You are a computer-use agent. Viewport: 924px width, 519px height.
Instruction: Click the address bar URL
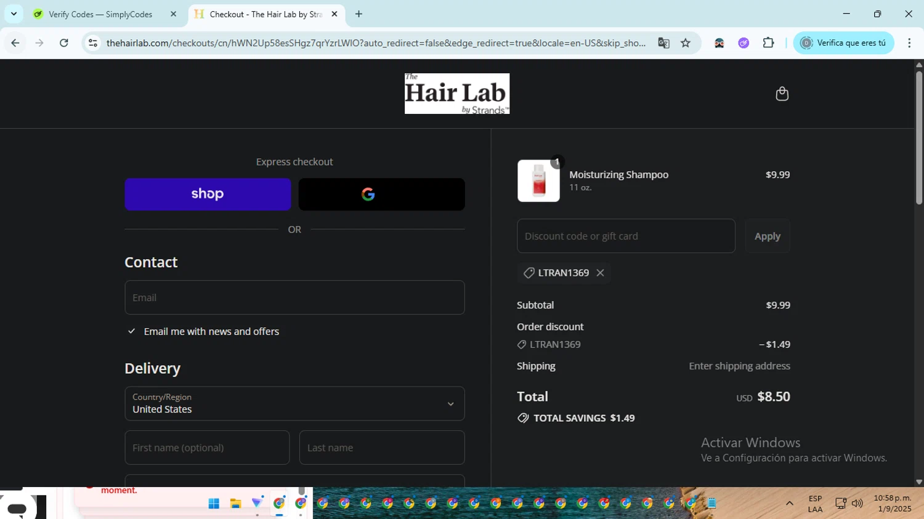click(x=376, y=43)
